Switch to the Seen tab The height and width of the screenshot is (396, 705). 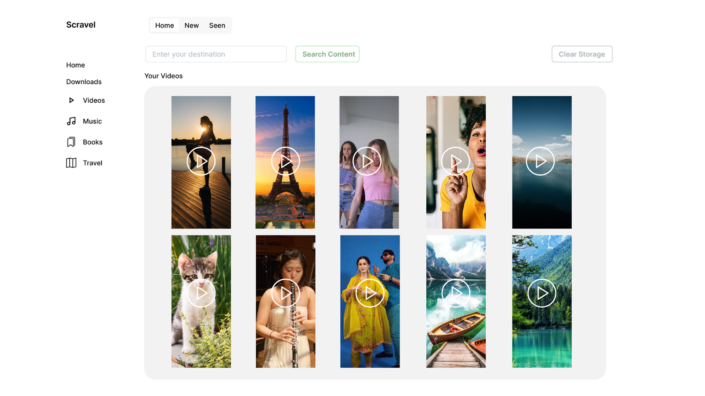click(217, 25)
